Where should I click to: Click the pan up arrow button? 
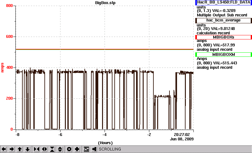click(20, 149)
